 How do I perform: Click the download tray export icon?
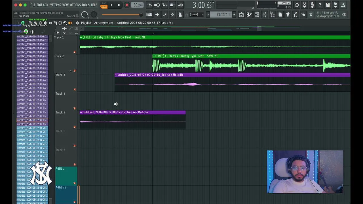[x=343, y=5]
